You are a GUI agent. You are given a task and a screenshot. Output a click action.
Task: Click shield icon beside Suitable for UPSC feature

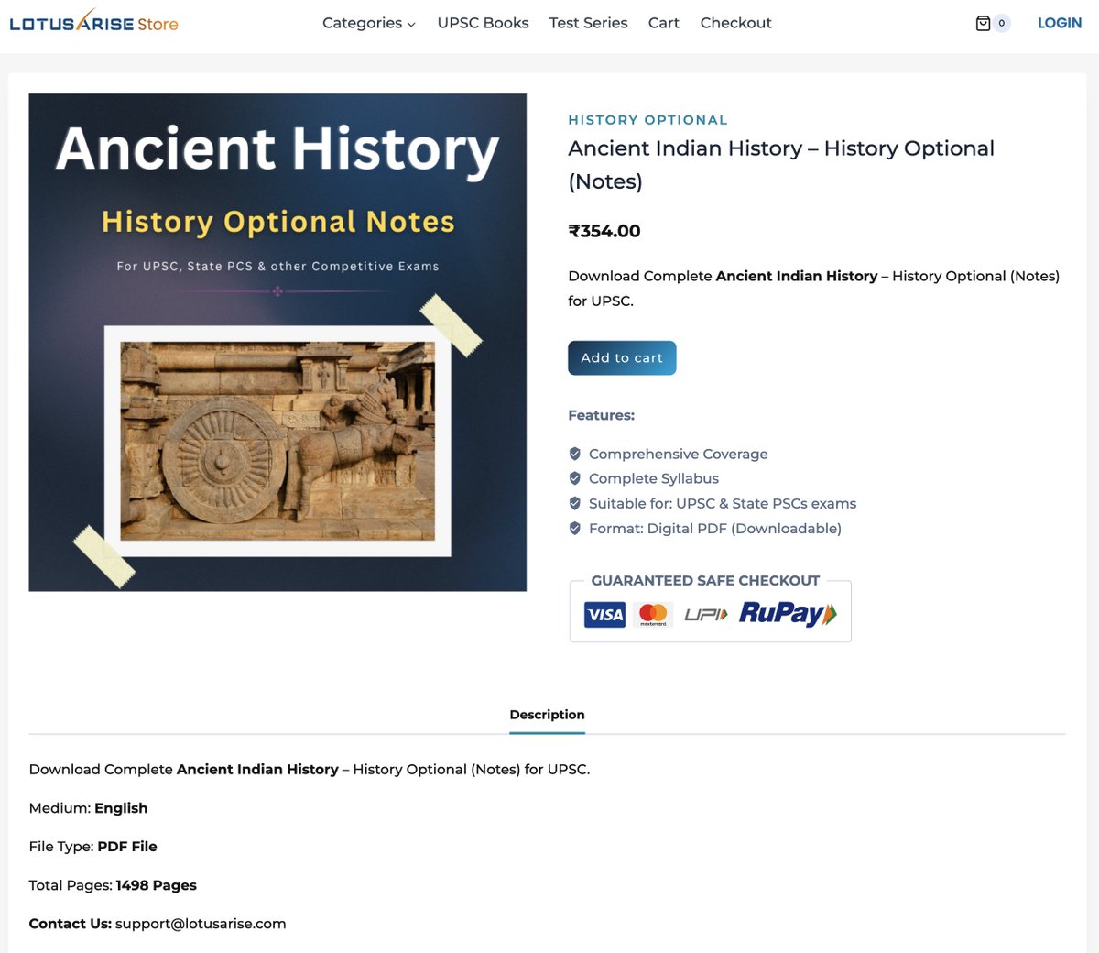click(x=575, y=502)
